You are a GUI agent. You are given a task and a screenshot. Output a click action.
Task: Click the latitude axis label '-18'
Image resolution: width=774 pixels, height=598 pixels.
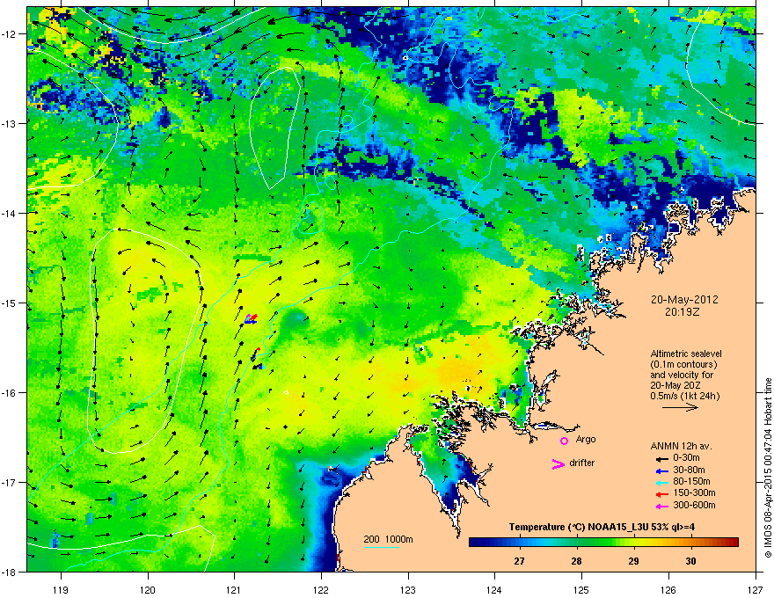pos(10,572)
